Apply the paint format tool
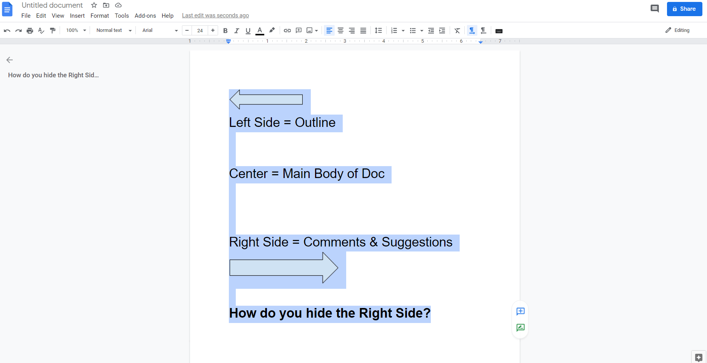The image size is (707, 363). 53,30
